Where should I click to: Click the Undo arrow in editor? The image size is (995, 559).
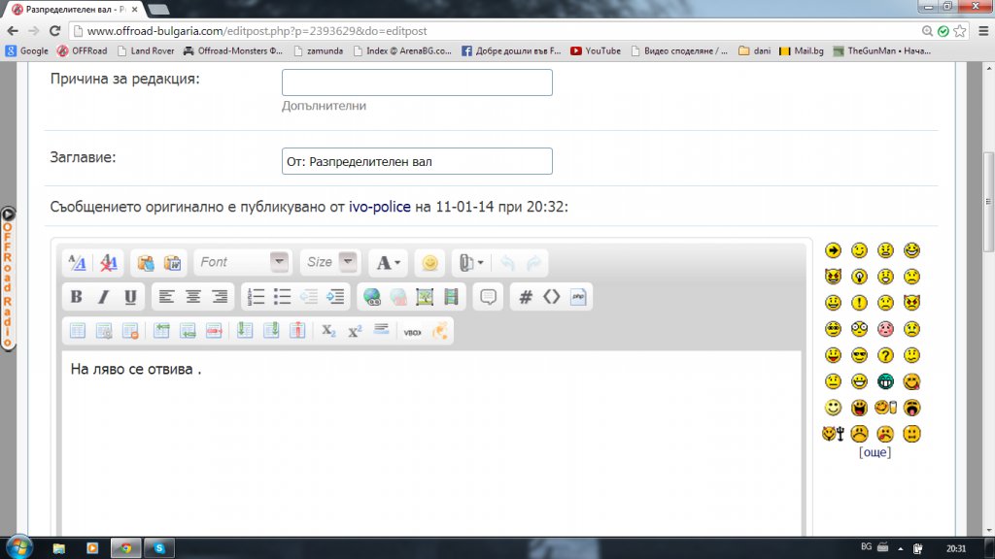(x=507, y=262)
